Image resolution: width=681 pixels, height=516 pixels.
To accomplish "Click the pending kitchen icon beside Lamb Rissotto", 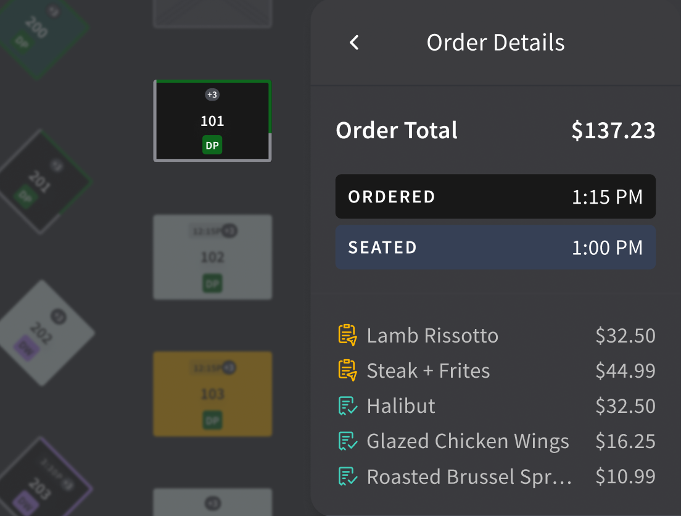I will click(347, 335).
